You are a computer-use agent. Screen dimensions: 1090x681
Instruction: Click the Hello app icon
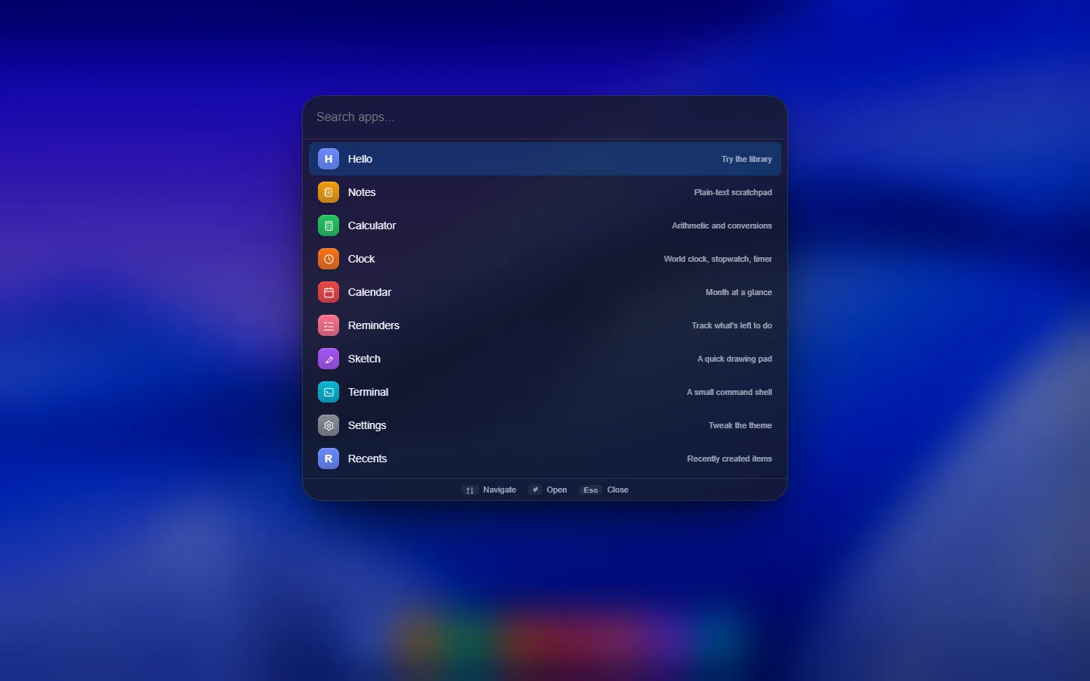(329, 159)
